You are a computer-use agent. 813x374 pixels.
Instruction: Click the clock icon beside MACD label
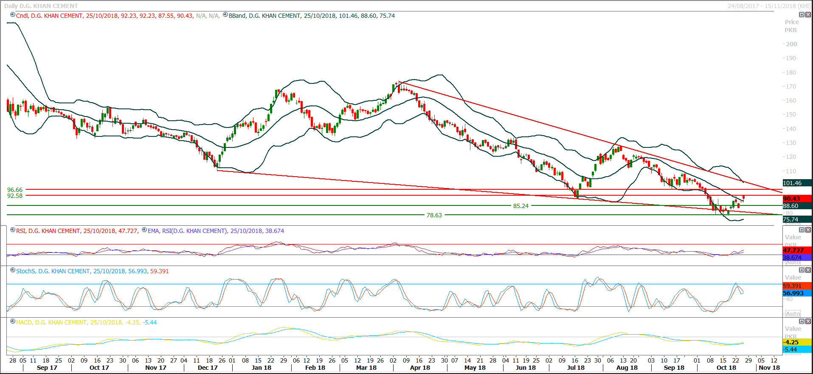13,321
